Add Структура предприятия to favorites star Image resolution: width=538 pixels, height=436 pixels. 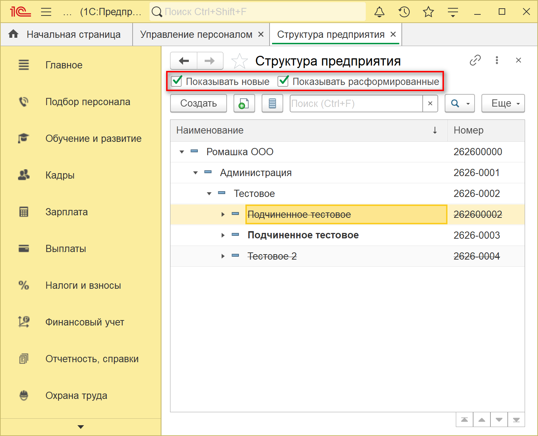pyautogui.click(x=239, y=61)
